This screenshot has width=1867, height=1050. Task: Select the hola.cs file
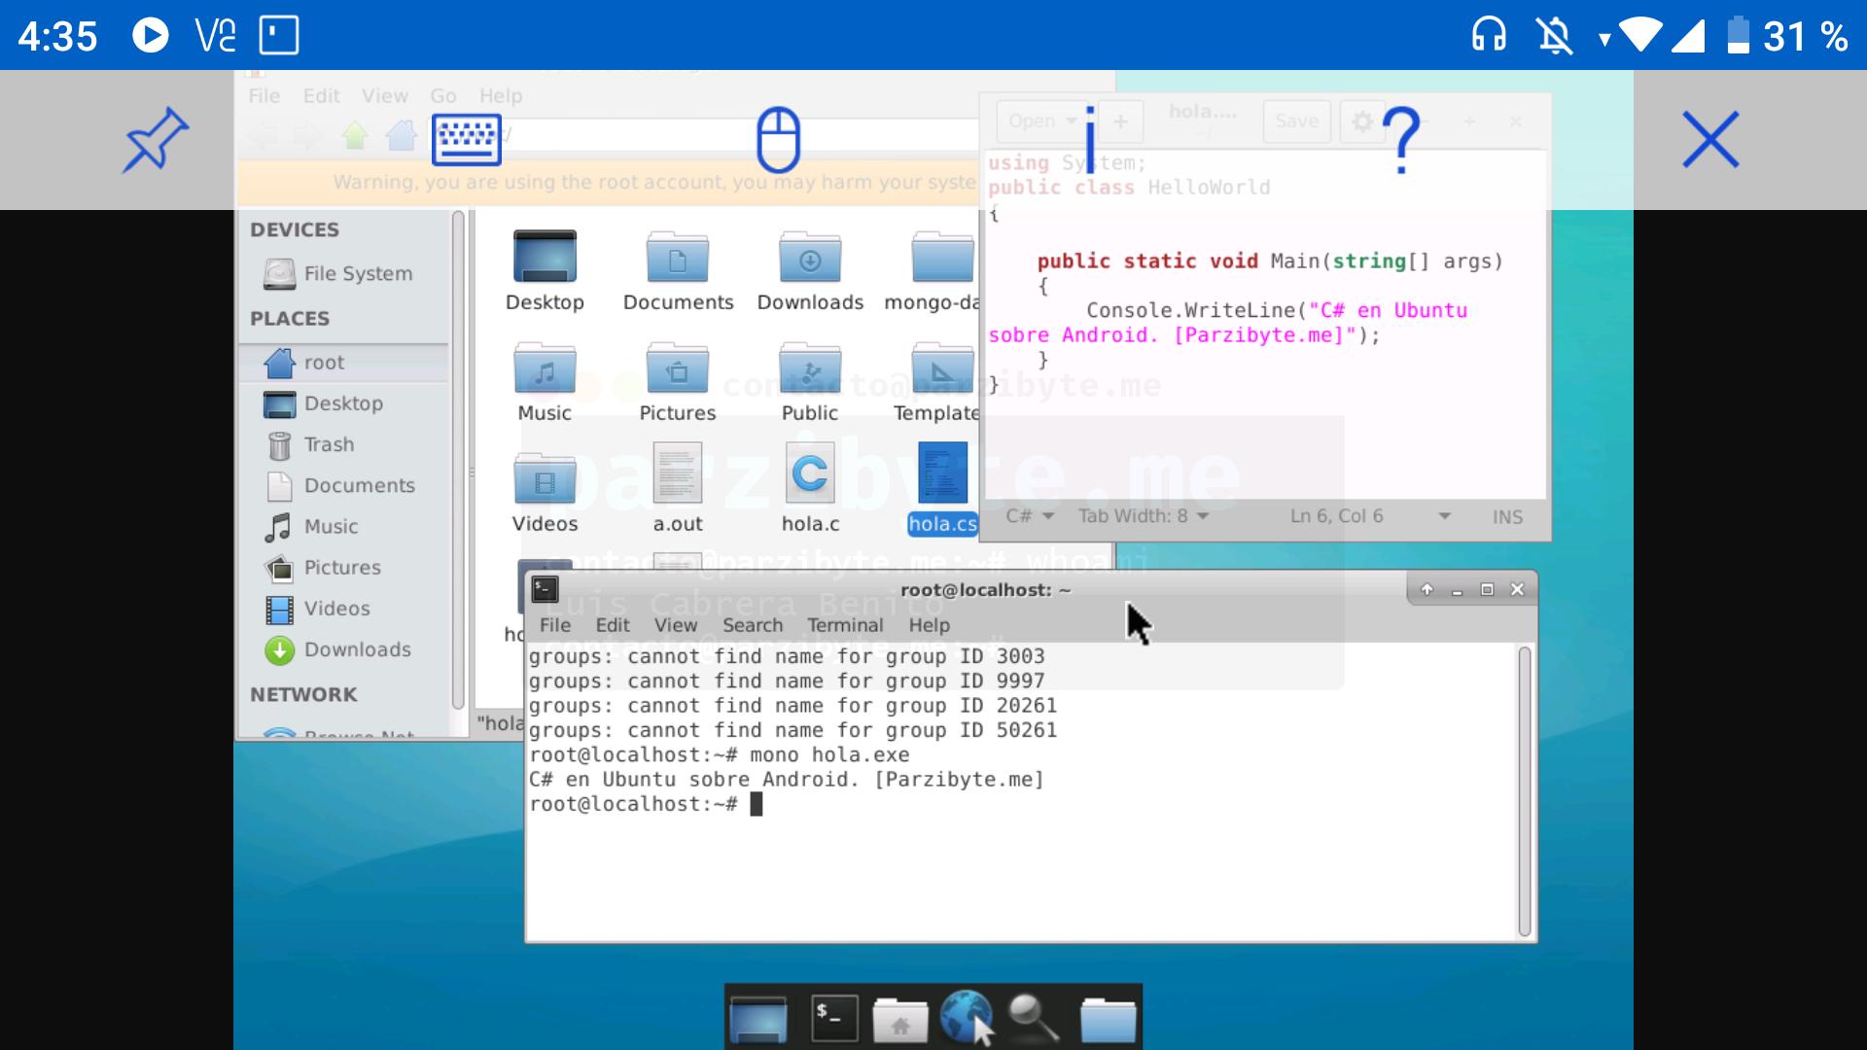pos(942,488)
